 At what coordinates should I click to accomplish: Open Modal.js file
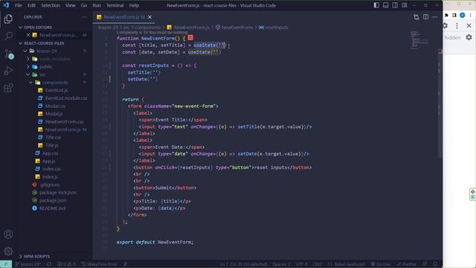54,114
